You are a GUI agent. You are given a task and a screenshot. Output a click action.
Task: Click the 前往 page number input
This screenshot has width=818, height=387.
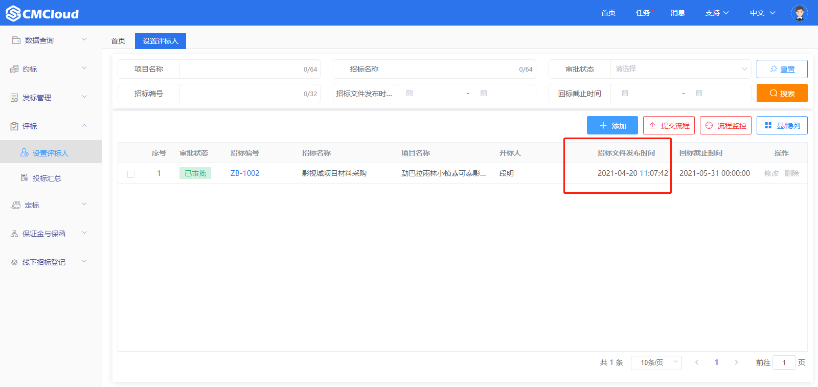pos(784,362)
